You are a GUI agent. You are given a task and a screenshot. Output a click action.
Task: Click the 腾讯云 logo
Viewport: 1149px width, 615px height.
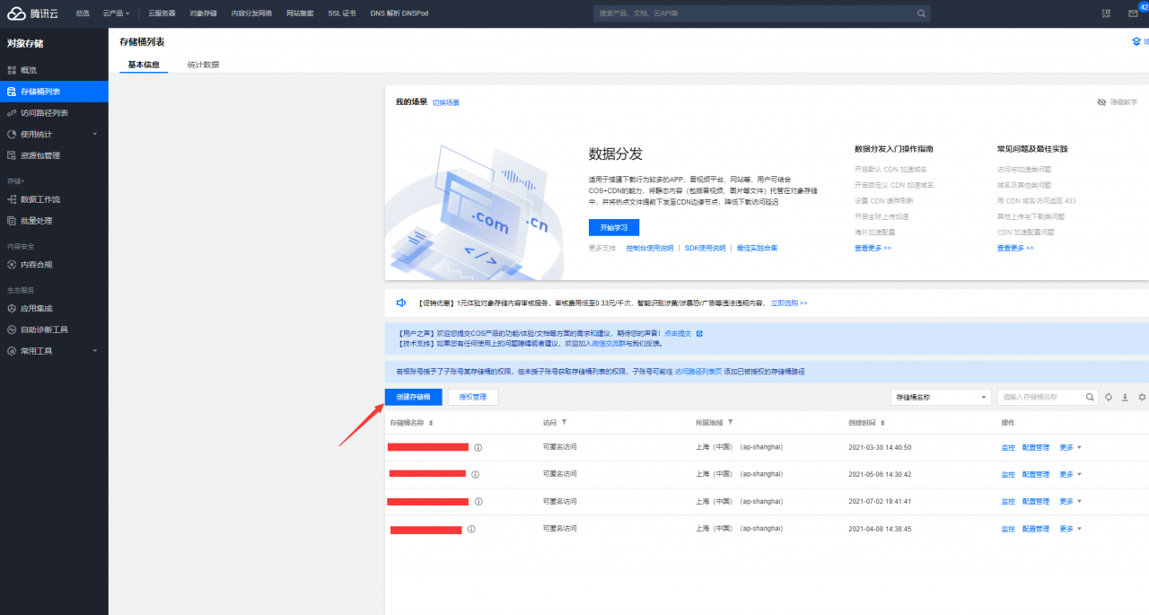click(x=34, y=13)
